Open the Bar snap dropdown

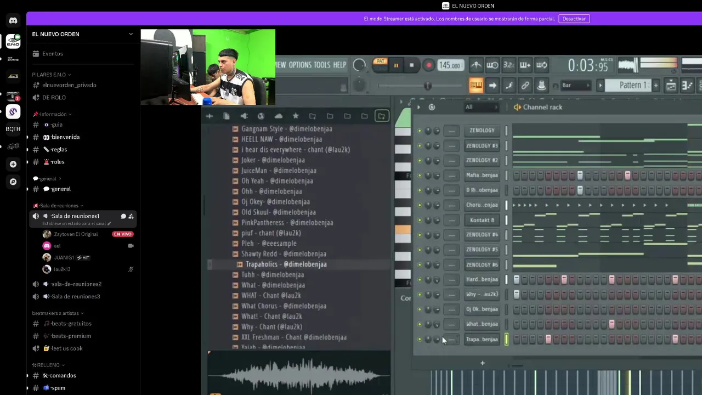pyautogui.click(x=575, y=86)
